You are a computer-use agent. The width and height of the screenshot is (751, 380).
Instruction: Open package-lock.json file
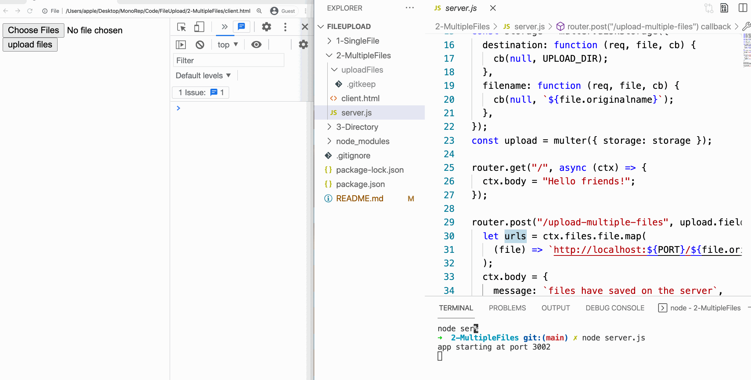(369, 170)
